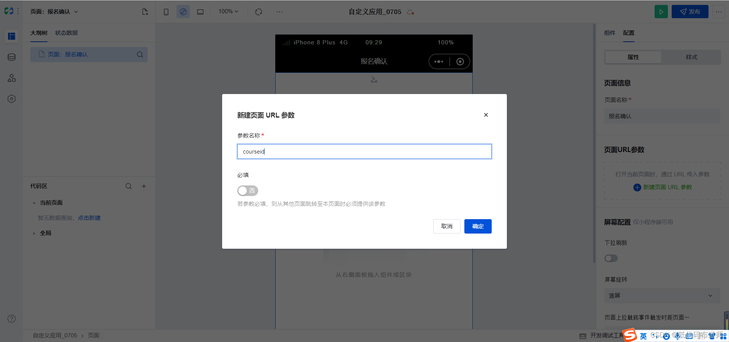Select the 属性 segment tab
This screenshot has width=729, height=342.
pos(633,57)
